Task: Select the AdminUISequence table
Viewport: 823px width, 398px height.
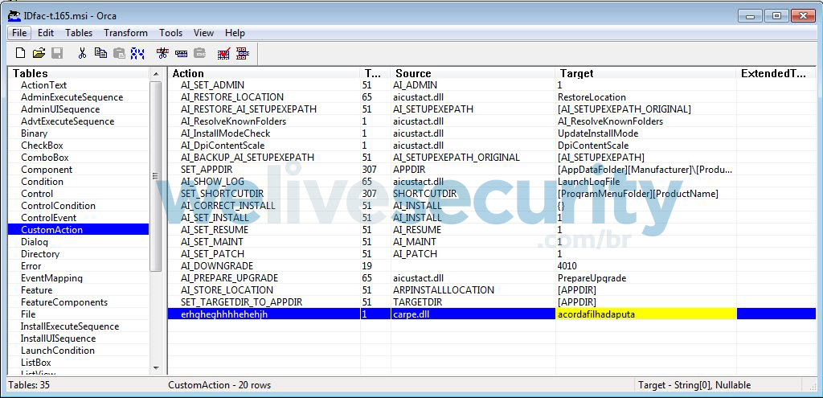Action: point(60,109)
